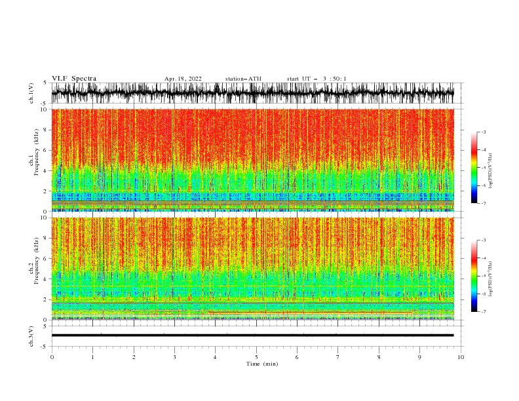
Task: Click the "ch.1(V)" axis label
Action: 31,93
